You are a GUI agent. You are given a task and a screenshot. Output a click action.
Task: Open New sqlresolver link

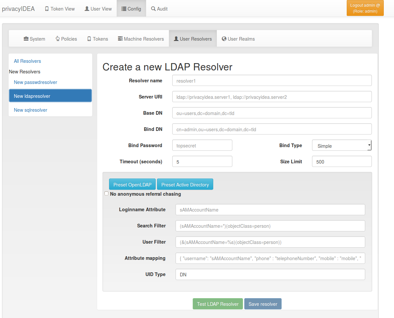point(30,110)
